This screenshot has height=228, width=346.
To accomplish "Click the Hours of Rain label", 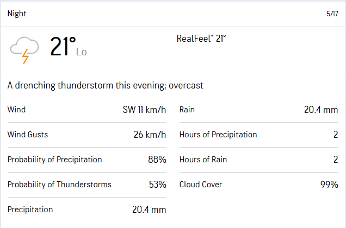I will coord(203,160).
